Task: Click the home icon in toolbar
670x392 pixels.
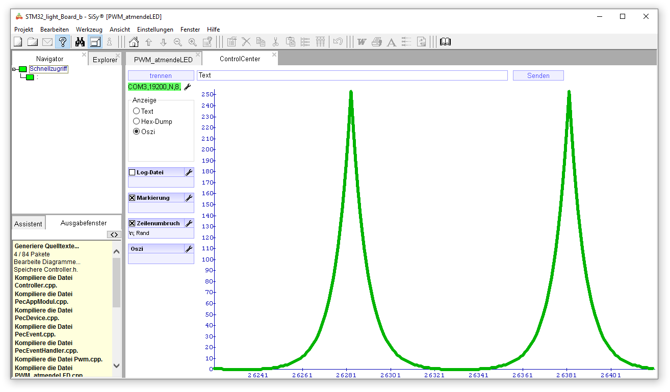Action: (x=134, y=42)
